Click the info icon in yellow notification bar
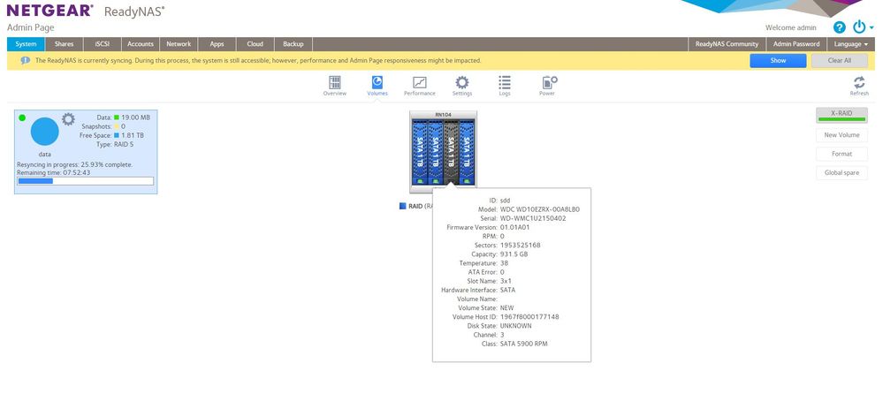Screen dimensions: 883x394 tap(26, 60)
